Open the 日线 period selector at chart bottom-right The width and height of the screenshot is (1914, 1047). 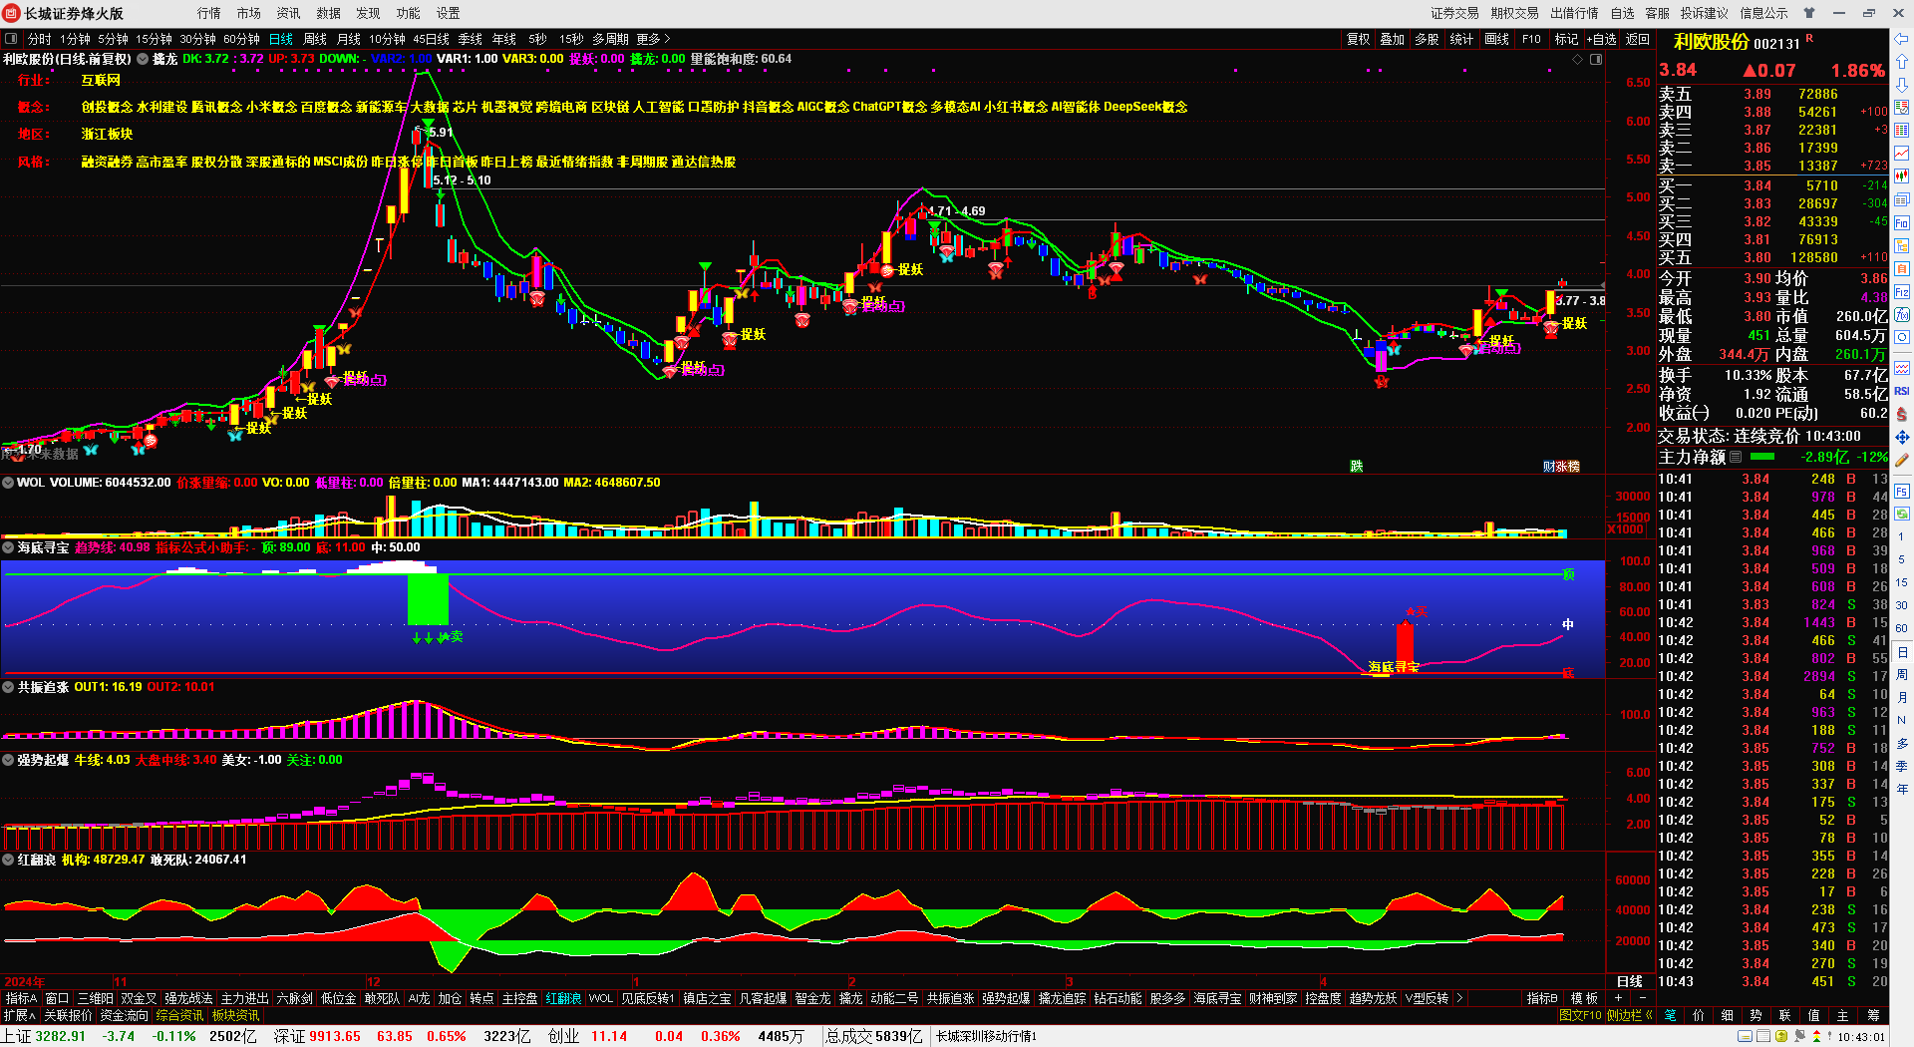pos(1629,981)
